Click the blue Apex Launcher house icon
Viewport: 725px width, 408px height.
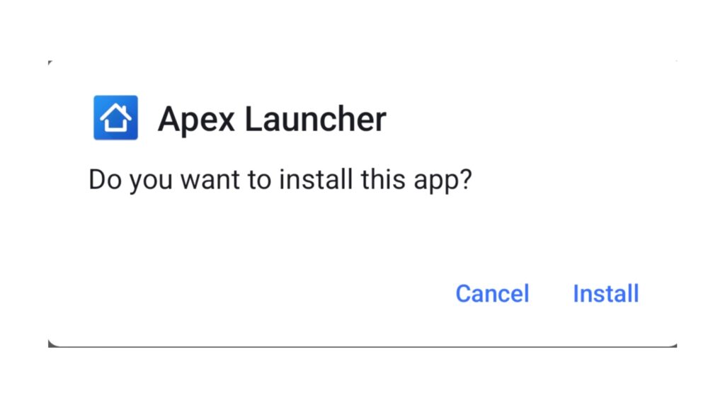coord(115,118)
